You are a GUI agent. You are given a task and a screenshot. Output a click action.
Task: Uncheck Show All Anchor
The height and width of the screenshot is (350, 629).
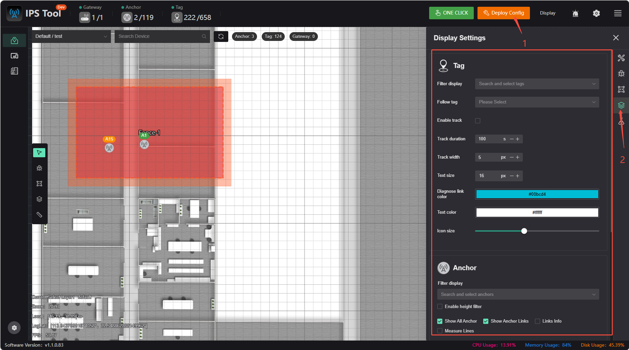pos(440,321)
